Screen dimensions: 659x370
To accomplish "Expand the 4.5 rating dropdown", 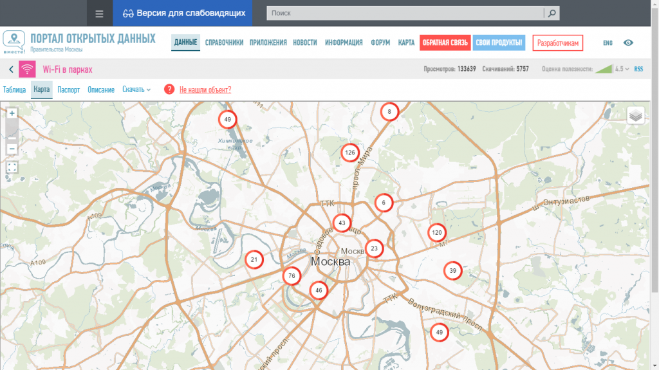I will pos(622,69).
